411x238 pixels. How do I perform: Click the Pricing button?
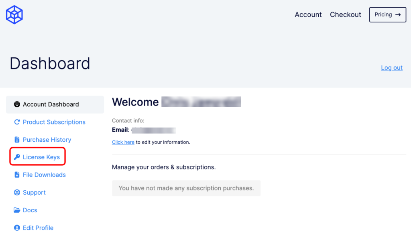(x=388, y=15)
